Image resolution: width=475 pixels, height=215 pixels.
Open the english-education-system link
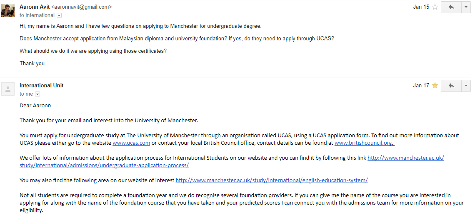coord(272,180)
